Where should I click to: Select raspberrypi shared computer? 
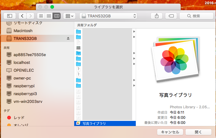(37, 86)
